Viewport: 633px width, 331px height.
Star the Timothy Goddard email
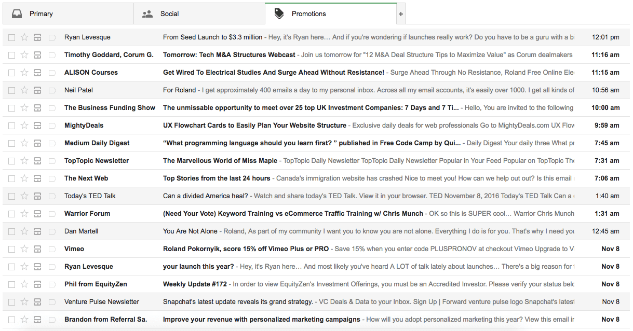click(x=24, y=55)
